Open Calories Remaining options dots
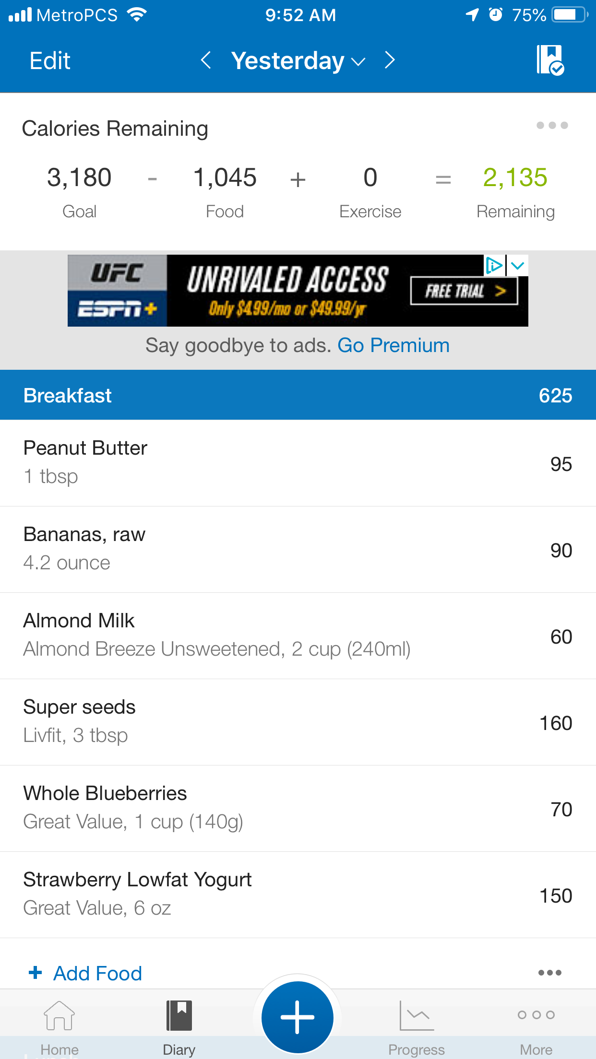The width and height of the screenshot is (596, 1059). 552,125
